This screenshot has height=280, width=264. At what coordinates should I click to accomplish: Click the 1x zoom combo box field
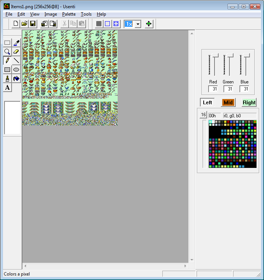(x=129, y=24)
